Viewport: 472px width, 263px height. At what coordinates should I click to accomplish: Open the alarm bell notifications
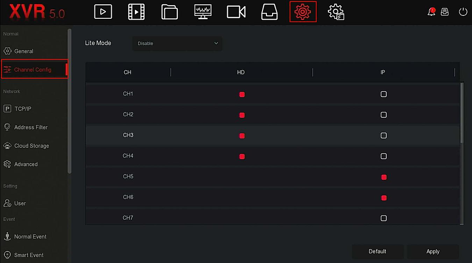[x=432, y=12]
